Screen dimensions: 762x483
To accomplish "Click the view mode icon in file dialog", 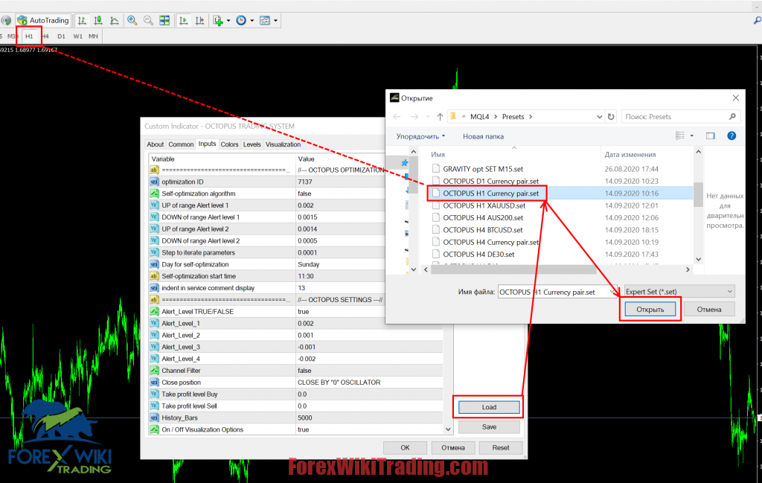I will pyautogui.click(x=680, y=136).
